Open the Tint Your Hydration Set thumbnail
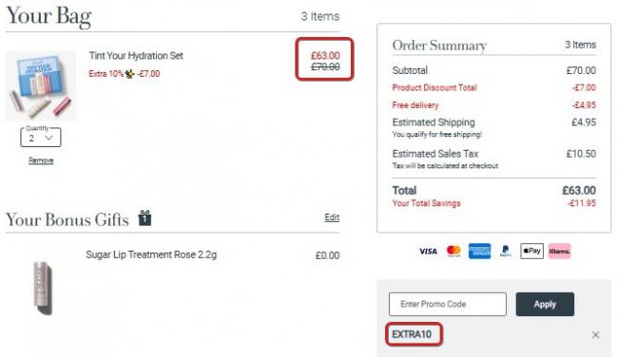 click(41, 85)
